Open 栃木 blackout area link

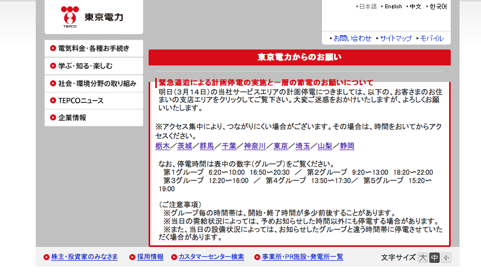pos(162,146)
